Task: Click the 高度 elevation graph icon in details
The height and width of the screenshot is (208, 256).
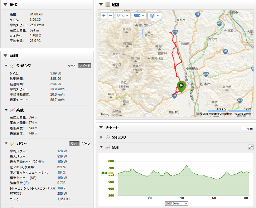Action: coord(12,110)
